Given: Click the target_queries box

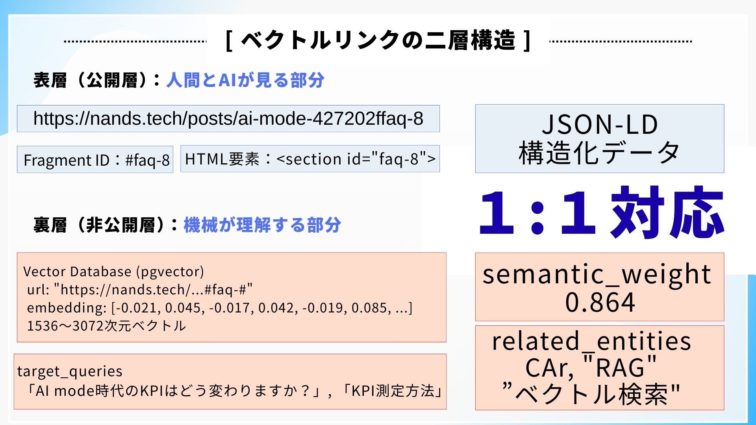Looking at the screenshot, I should (230, 381).
